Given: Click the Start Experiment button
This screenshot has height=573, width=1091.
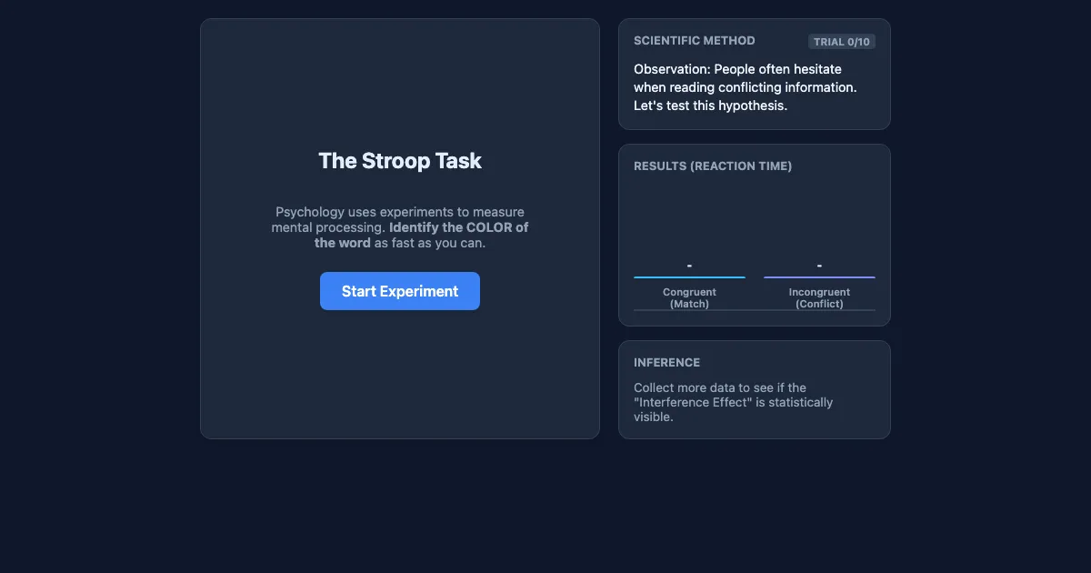Looking at the screenshot, I should click(x=400, y=291).
